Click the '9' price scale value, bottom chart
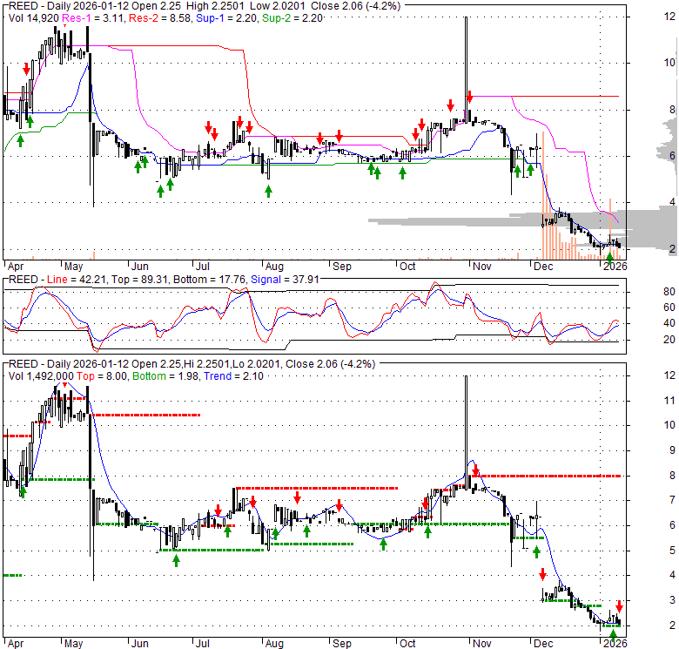 click(x=673, y=450)
